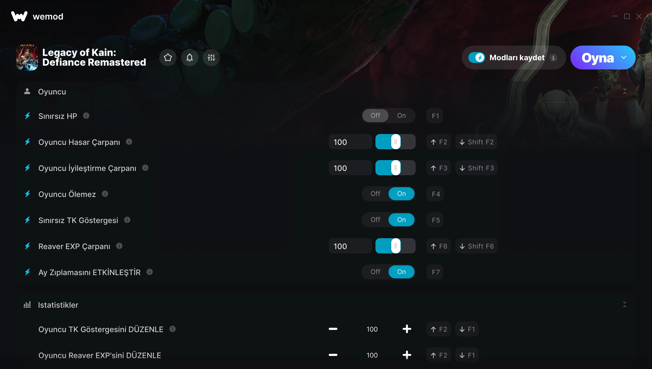Open notifications bell for this game
This screenshot has width=652, height=369.
(x=190, y=58)
